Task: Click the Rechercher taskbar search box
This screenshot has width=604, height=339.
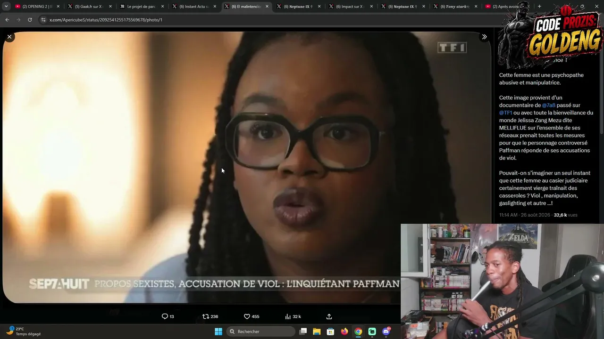Action: pyautogui.click(x=260, y=331)
